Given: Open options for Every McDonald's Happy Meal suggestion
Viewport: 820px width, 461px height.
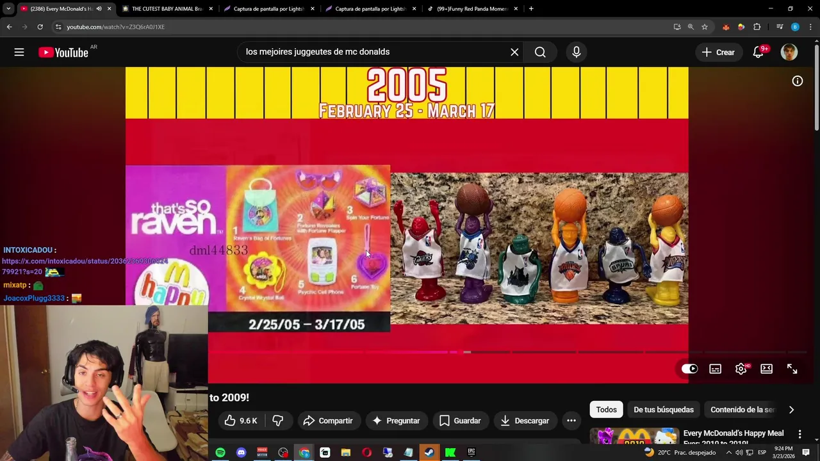Looking at the screenshot, I should click(x=799, y=434).
